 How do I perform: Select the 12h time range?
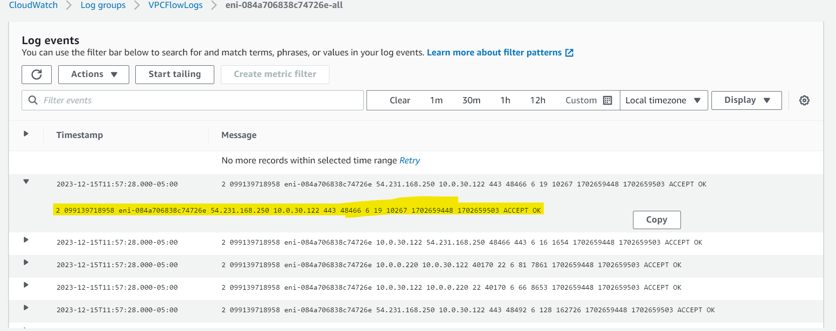[x=538, y=100]
